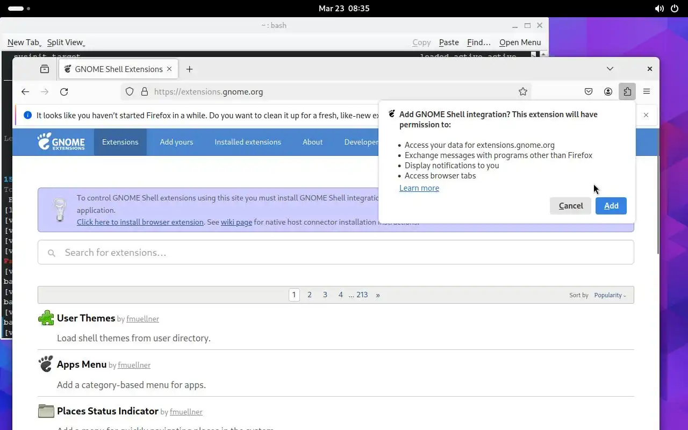The height and width of the screenshot is (430, 688).
Task: Select current page 1 in pagination
Action: (x=294, y=295)
